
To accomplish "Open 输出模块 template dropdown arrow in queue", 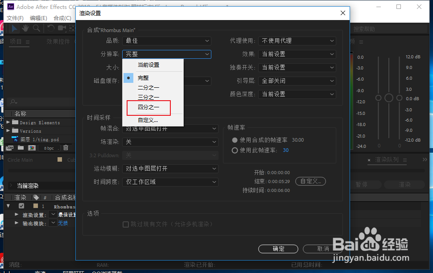I will [x=53, y=223].
